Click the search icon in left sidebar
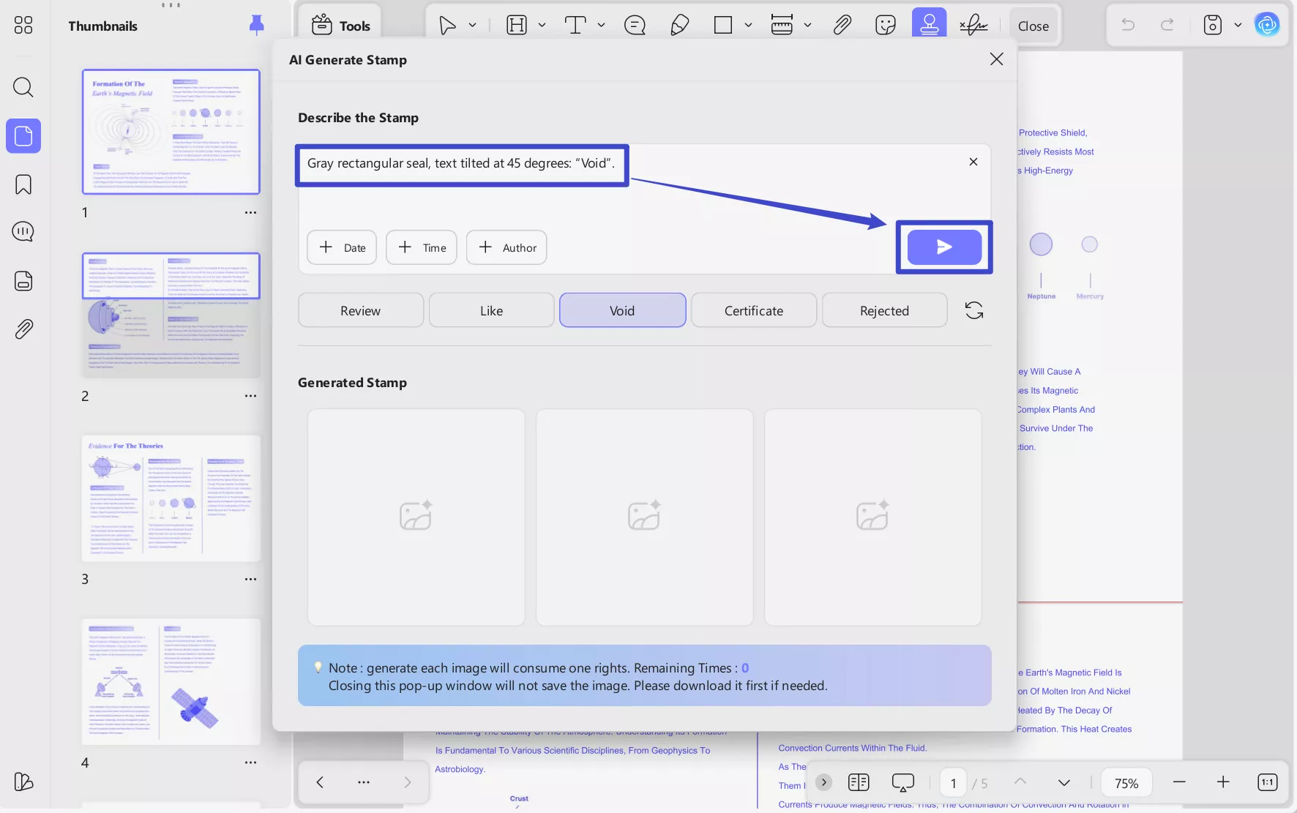The height and width of the screenshot is (813, 1297). click(x=23, y=88)
